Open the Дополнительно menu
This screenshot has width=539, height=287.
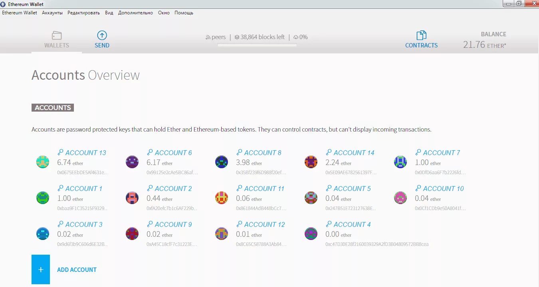click(x=135, y=13)
